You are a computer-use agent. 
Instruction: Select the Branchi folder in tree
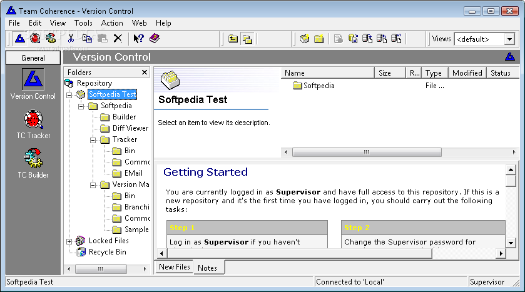(x=137, y=207)
